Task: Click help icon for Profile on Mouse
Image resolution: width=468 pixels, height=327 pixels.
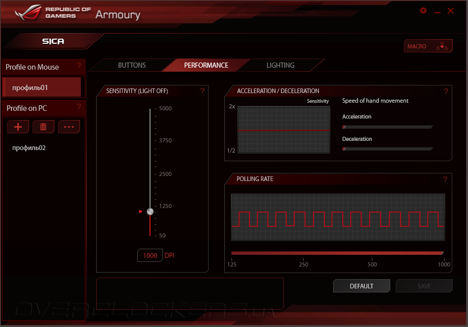Action: 79,65
